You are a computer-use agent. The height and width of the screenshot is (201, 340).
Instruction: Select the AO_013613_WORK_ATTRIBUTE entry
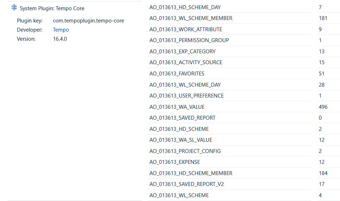coord(185,29)
